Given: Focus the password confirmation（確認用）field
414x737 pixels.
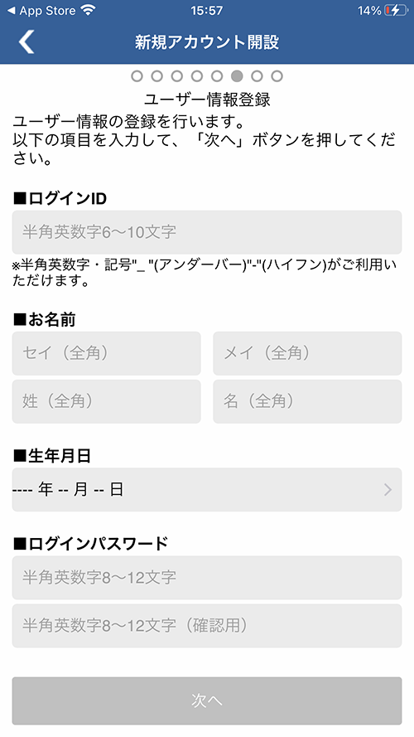Looking at the screenshot, I should tap(207, 626).
